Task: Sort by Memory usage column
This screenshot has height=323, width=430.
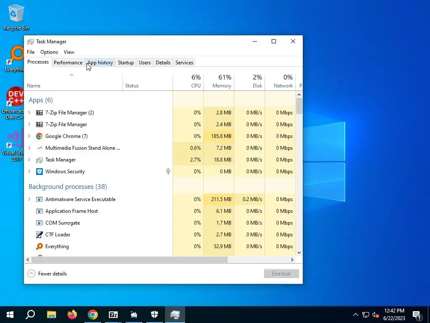Action: [219, 82]
